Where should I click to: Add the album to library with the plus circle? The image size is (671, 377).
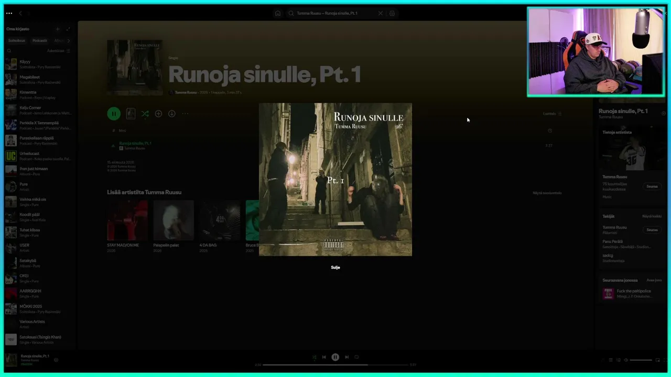(x=158, y=114)
